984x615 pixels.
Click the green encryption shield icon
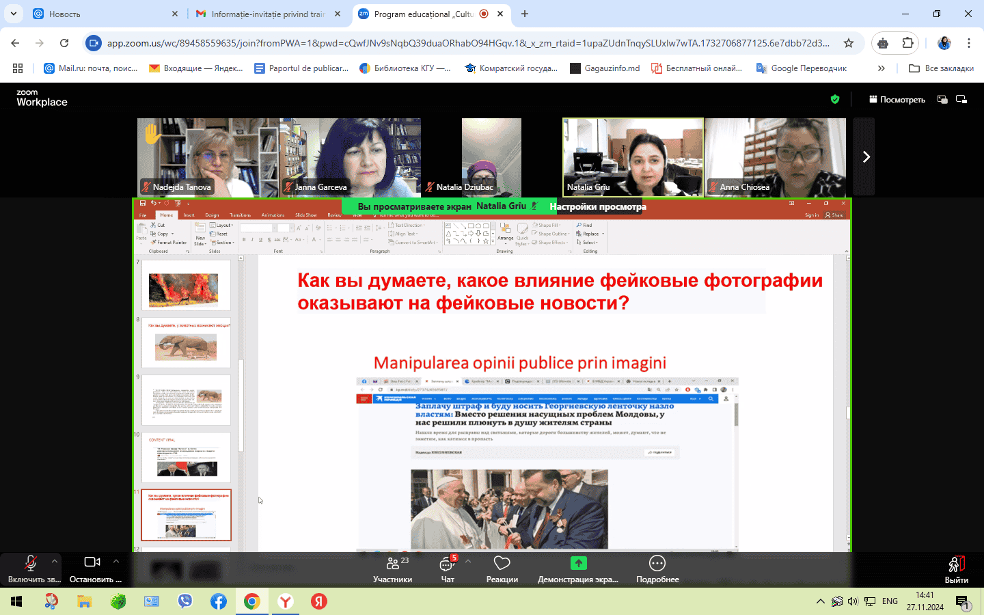[834, 100]
